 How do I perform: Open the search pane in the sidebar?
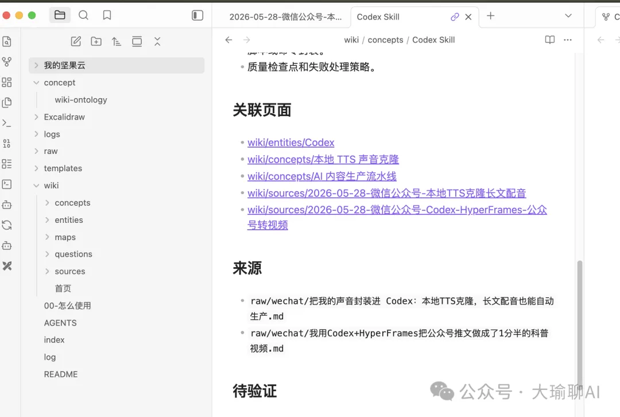[x=83, y=16]
